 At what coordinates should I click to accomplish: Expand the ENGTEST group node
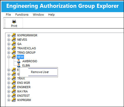[x=9, y=96]
